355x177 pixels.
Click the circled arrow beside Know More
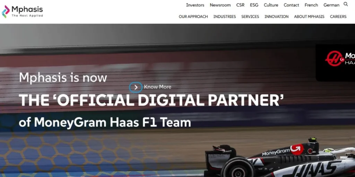136,87
